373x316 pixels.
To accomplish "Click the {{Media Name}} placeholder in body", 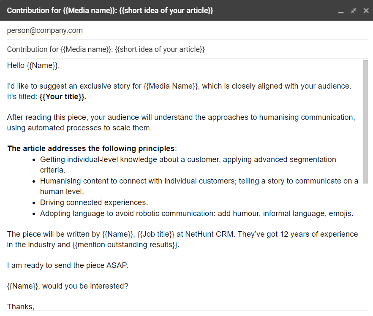I will [x=171, y=86].
